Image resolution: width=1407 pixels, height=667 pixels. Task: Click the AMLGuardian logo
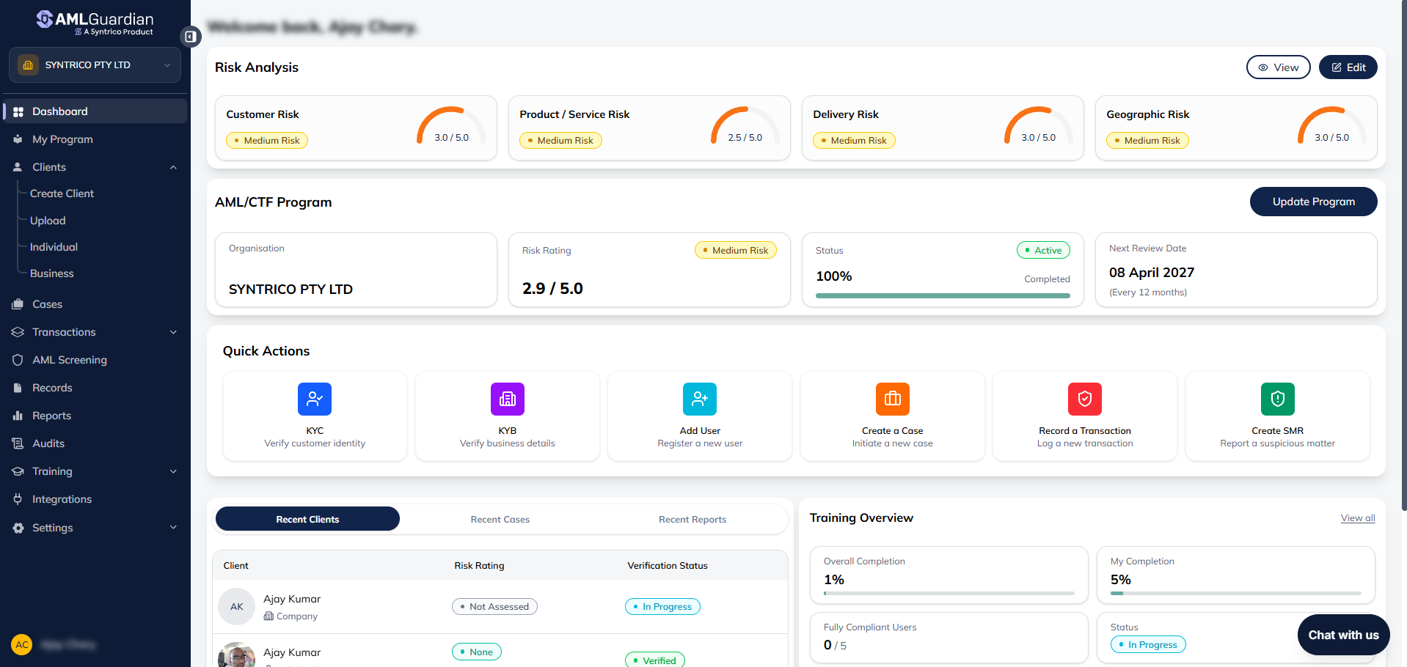(x=95, y=22)
